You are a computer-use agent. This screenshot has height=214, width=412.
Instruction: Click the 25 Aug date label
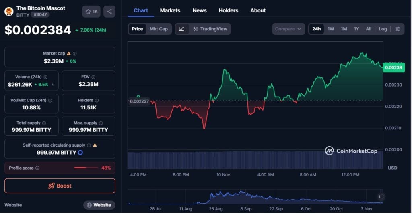point(216,209)
